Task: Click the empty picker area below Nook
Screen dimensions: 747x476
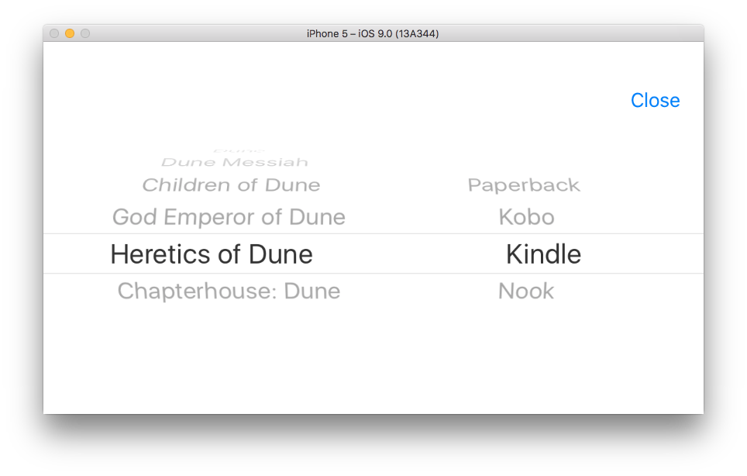Action: [526, 333]
